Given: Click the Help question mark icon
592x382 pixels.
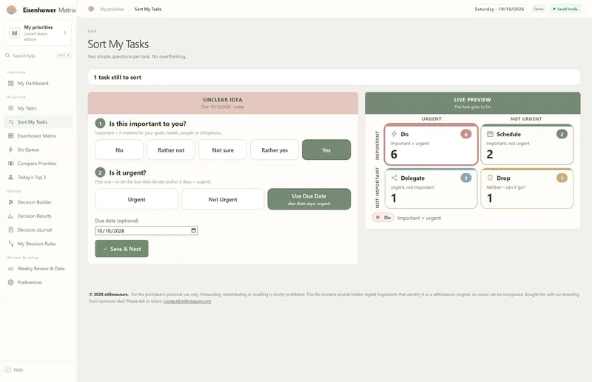Looking at the screenshot, I should coord(7,369).
